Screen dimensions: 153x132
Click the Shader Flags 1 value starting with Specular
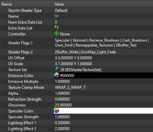coord(102,43)
